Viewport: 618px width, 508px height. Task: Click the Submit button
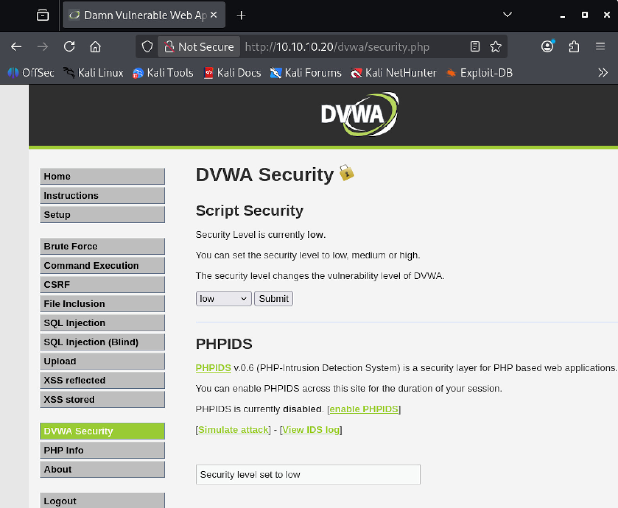(273, 299)
